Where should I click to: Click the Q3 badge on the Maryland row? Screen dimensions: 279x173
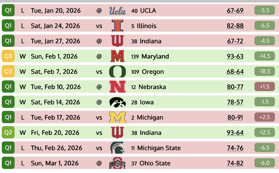coord(8,56)
